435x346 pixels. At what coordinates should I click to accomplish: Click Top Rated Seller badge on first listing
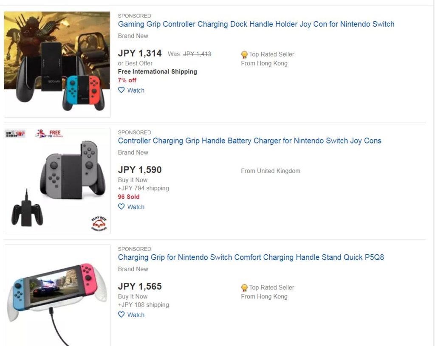244,54
